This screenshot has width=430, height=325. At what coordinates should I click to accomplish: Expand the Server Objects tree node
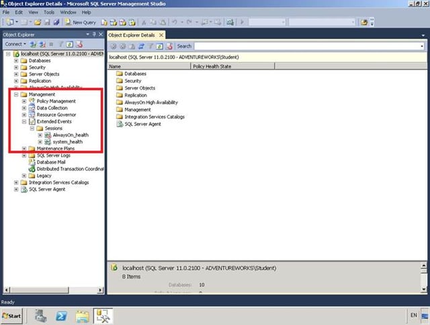[16, 74]
